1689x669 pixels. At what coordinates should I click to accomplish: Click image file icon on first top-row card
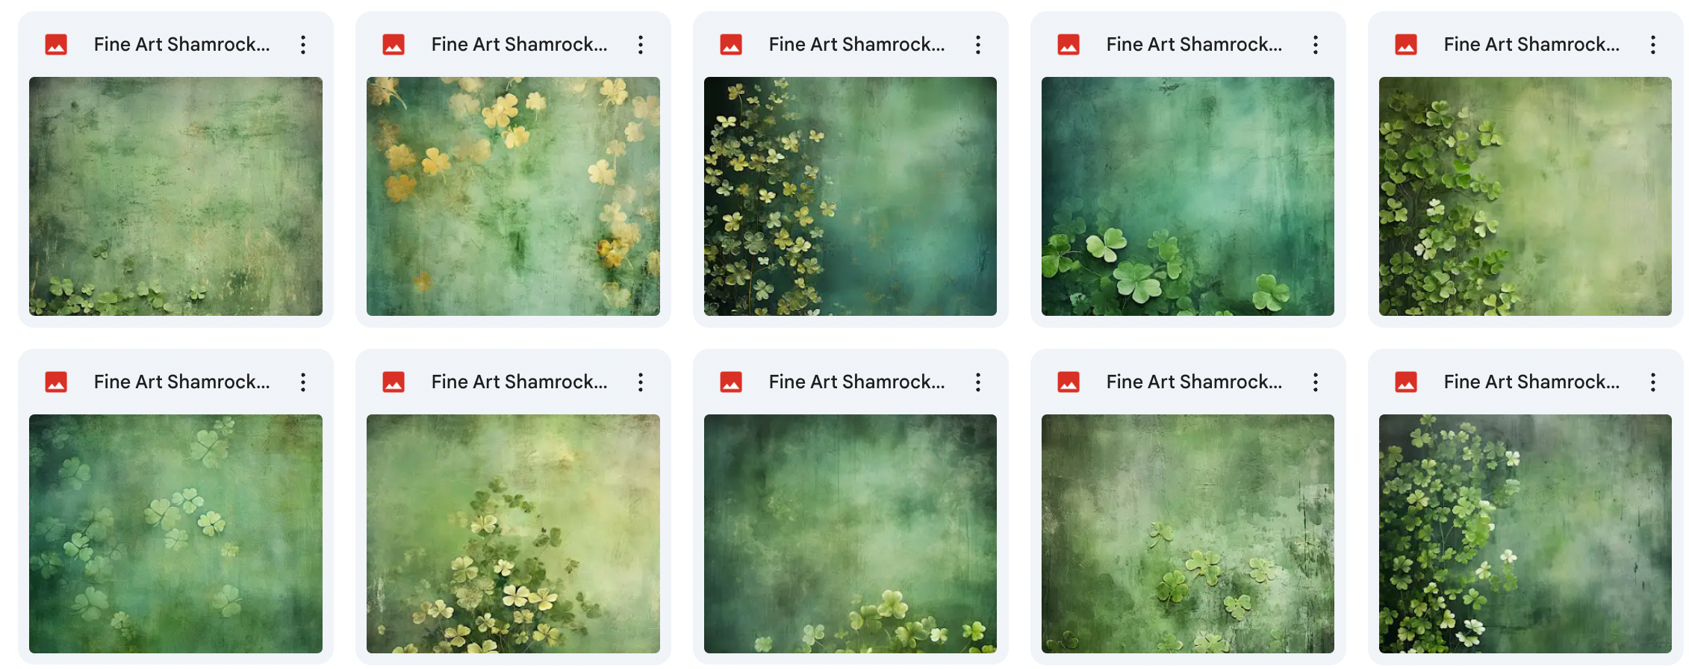[56, 45]
